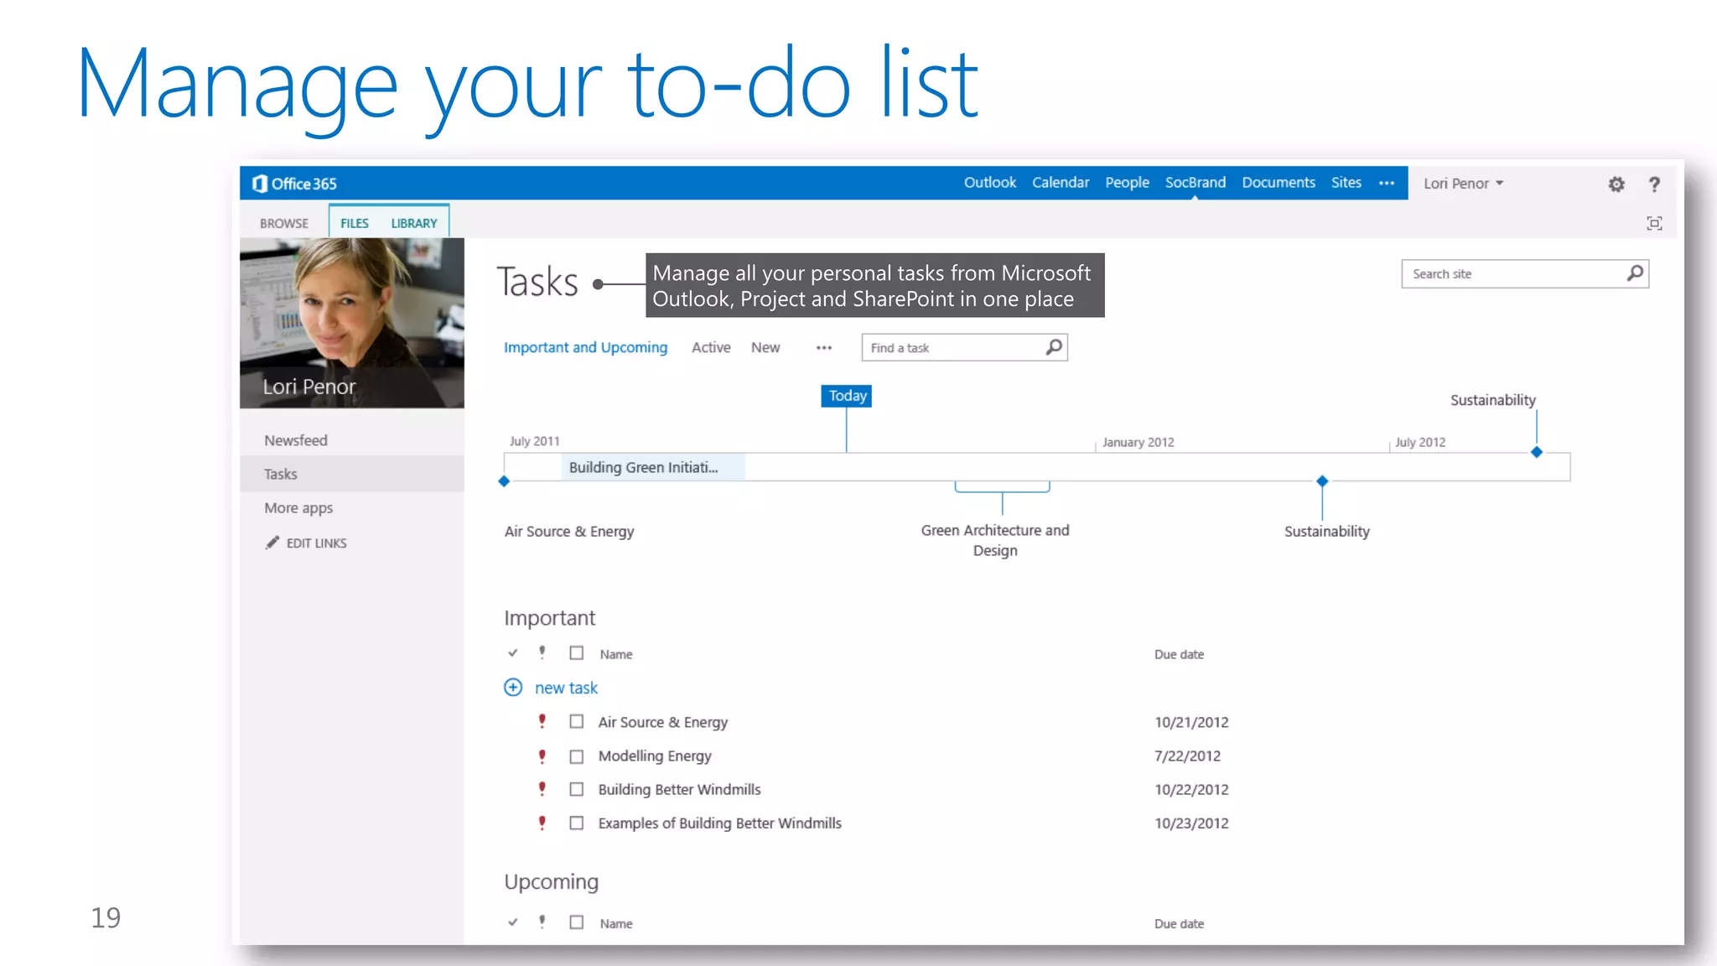1717x966 pixels.
Task: Switch to the LIBRARY ribbon tab
Action: click(x=413, y=223)
